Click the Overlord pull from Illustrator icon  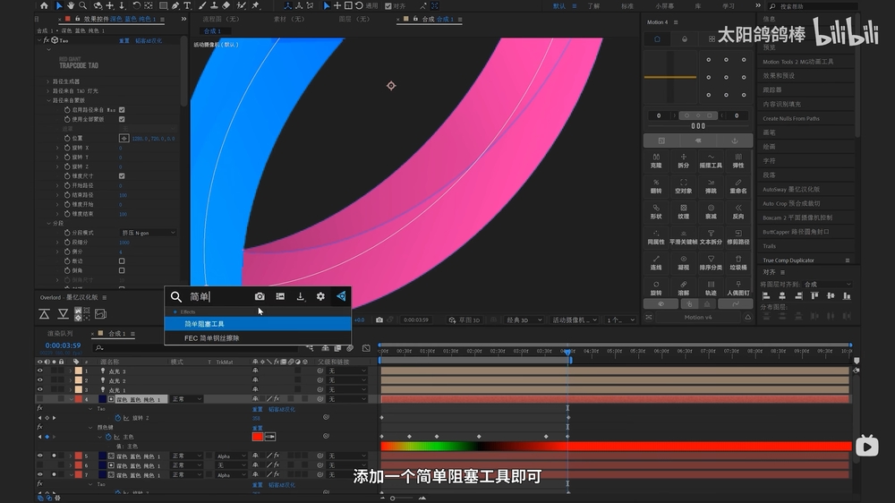point(63,313)
